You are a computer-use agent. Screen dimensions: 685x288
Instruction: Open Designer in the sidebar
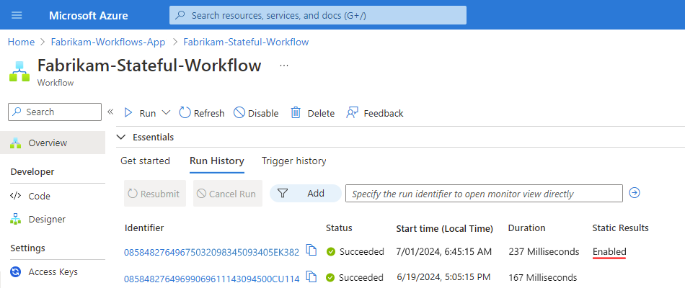click(47, 219)
